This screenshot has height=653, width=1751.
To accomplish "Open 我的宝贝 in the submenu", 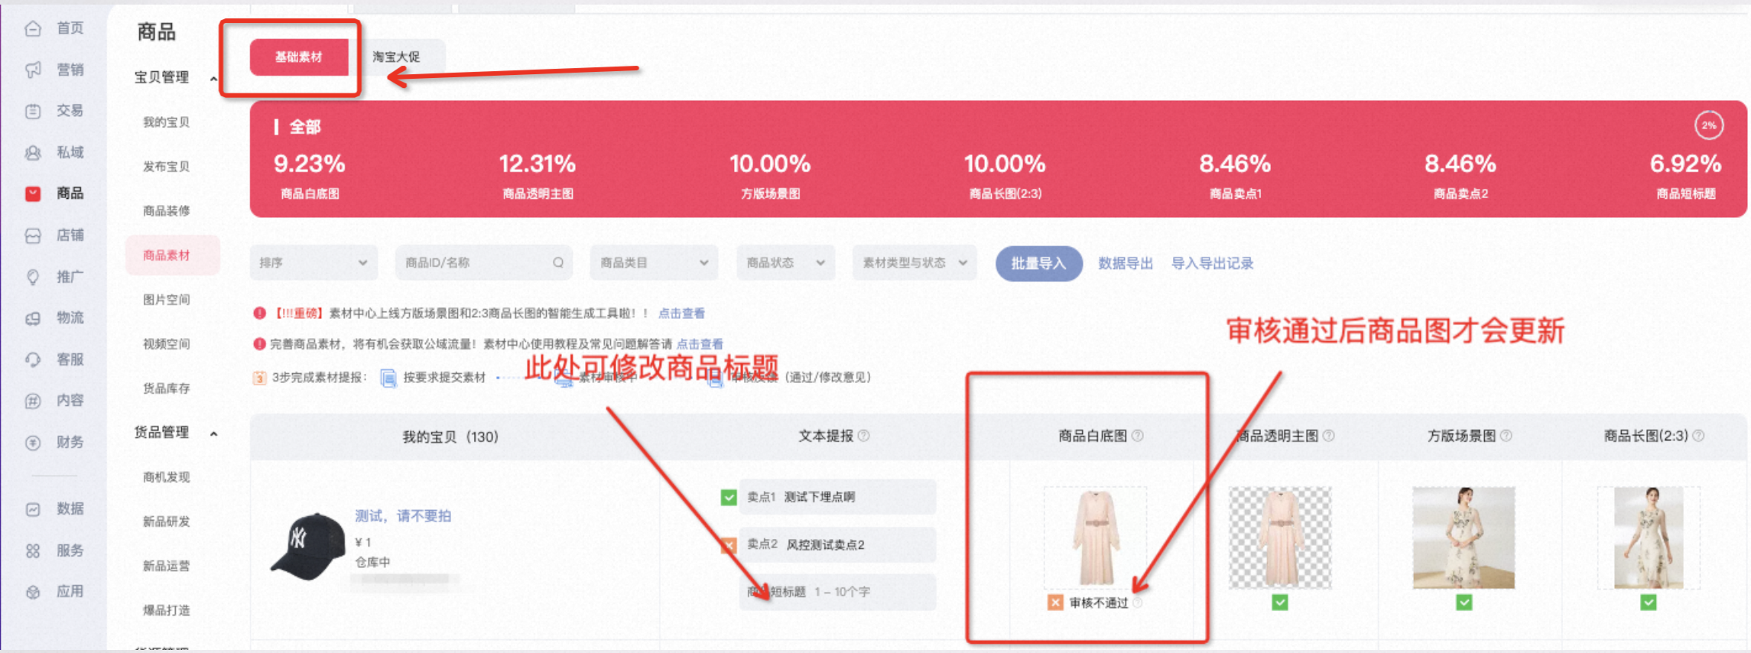I will pos(166,122).
